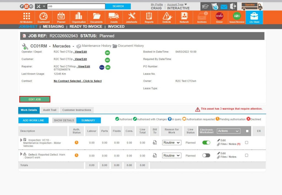Click the blue Inspect badge beside Repairer

(102, 67)
